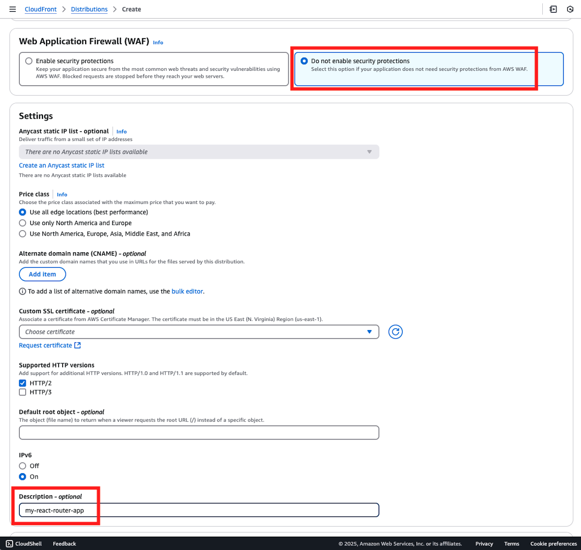Open the Anycast static IP list dropdown
The height and width of the screenshot is (550, 581).
199,152
